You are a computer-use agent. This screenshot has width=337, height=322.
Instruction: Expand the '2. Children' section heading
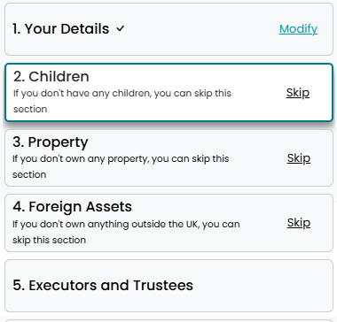pos(51,77)
